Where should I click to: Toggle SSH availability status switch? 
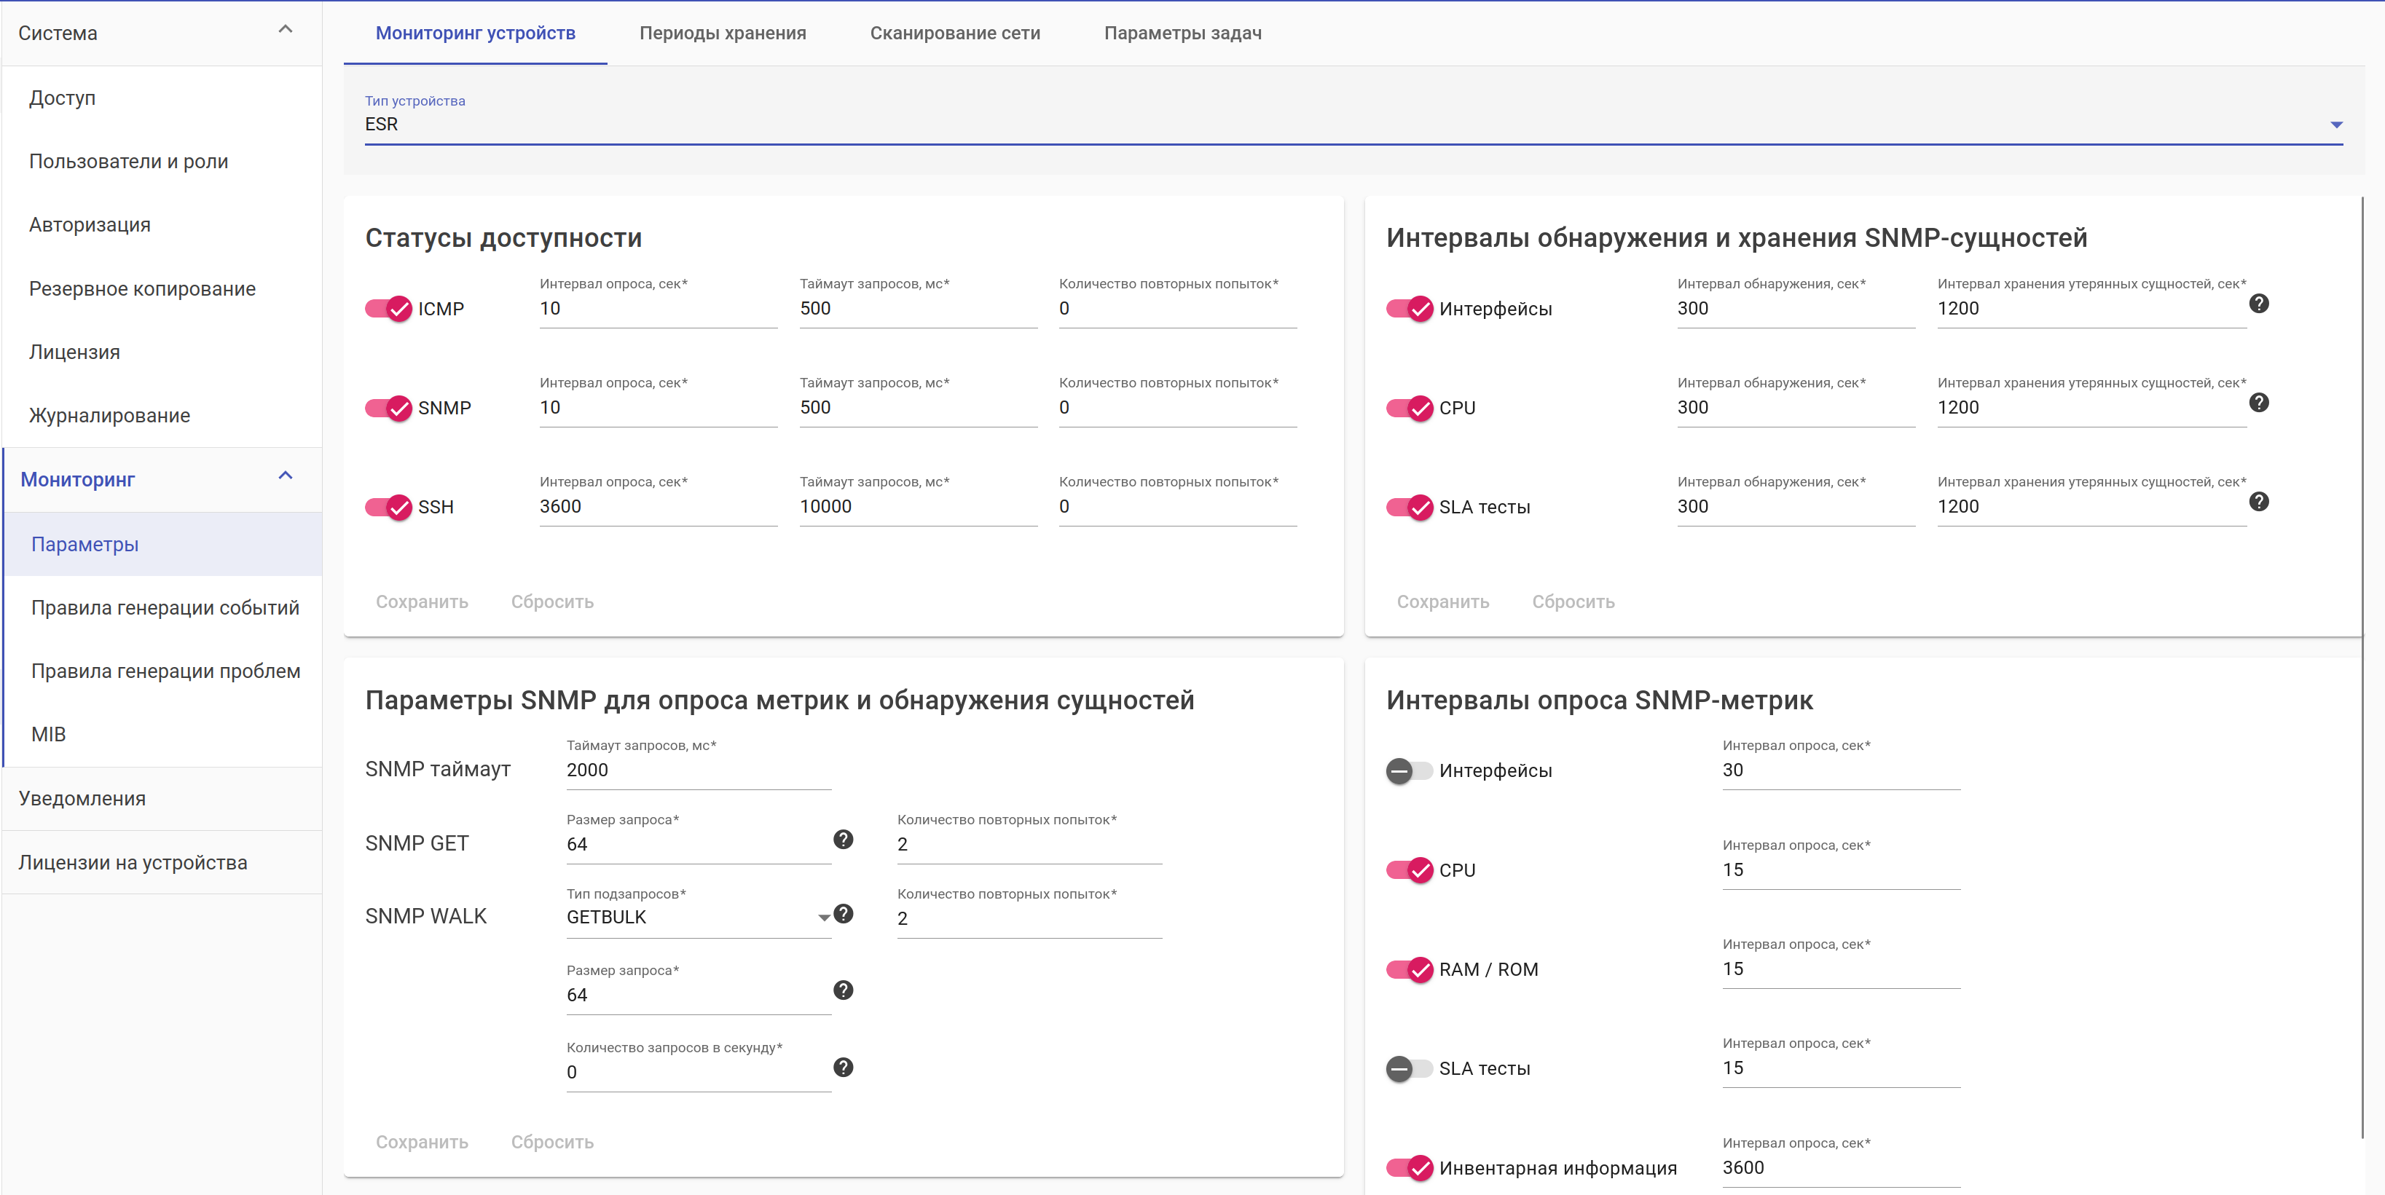388,506
